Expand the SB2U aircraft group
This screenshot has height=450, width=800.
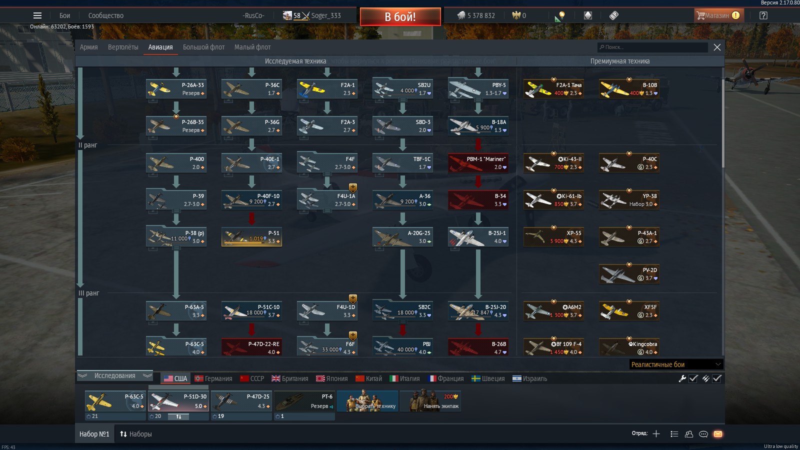click(402, 100)
